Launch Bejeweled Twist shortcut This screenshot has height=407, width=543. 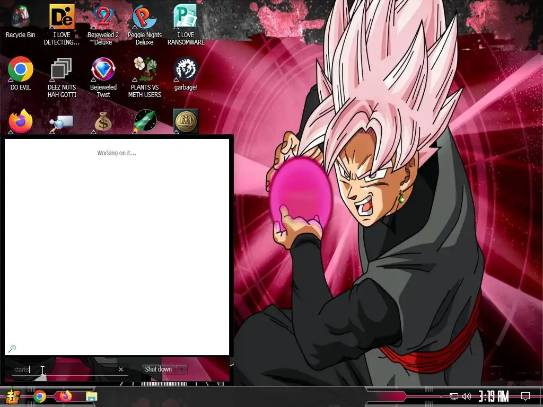pos(103,77)
